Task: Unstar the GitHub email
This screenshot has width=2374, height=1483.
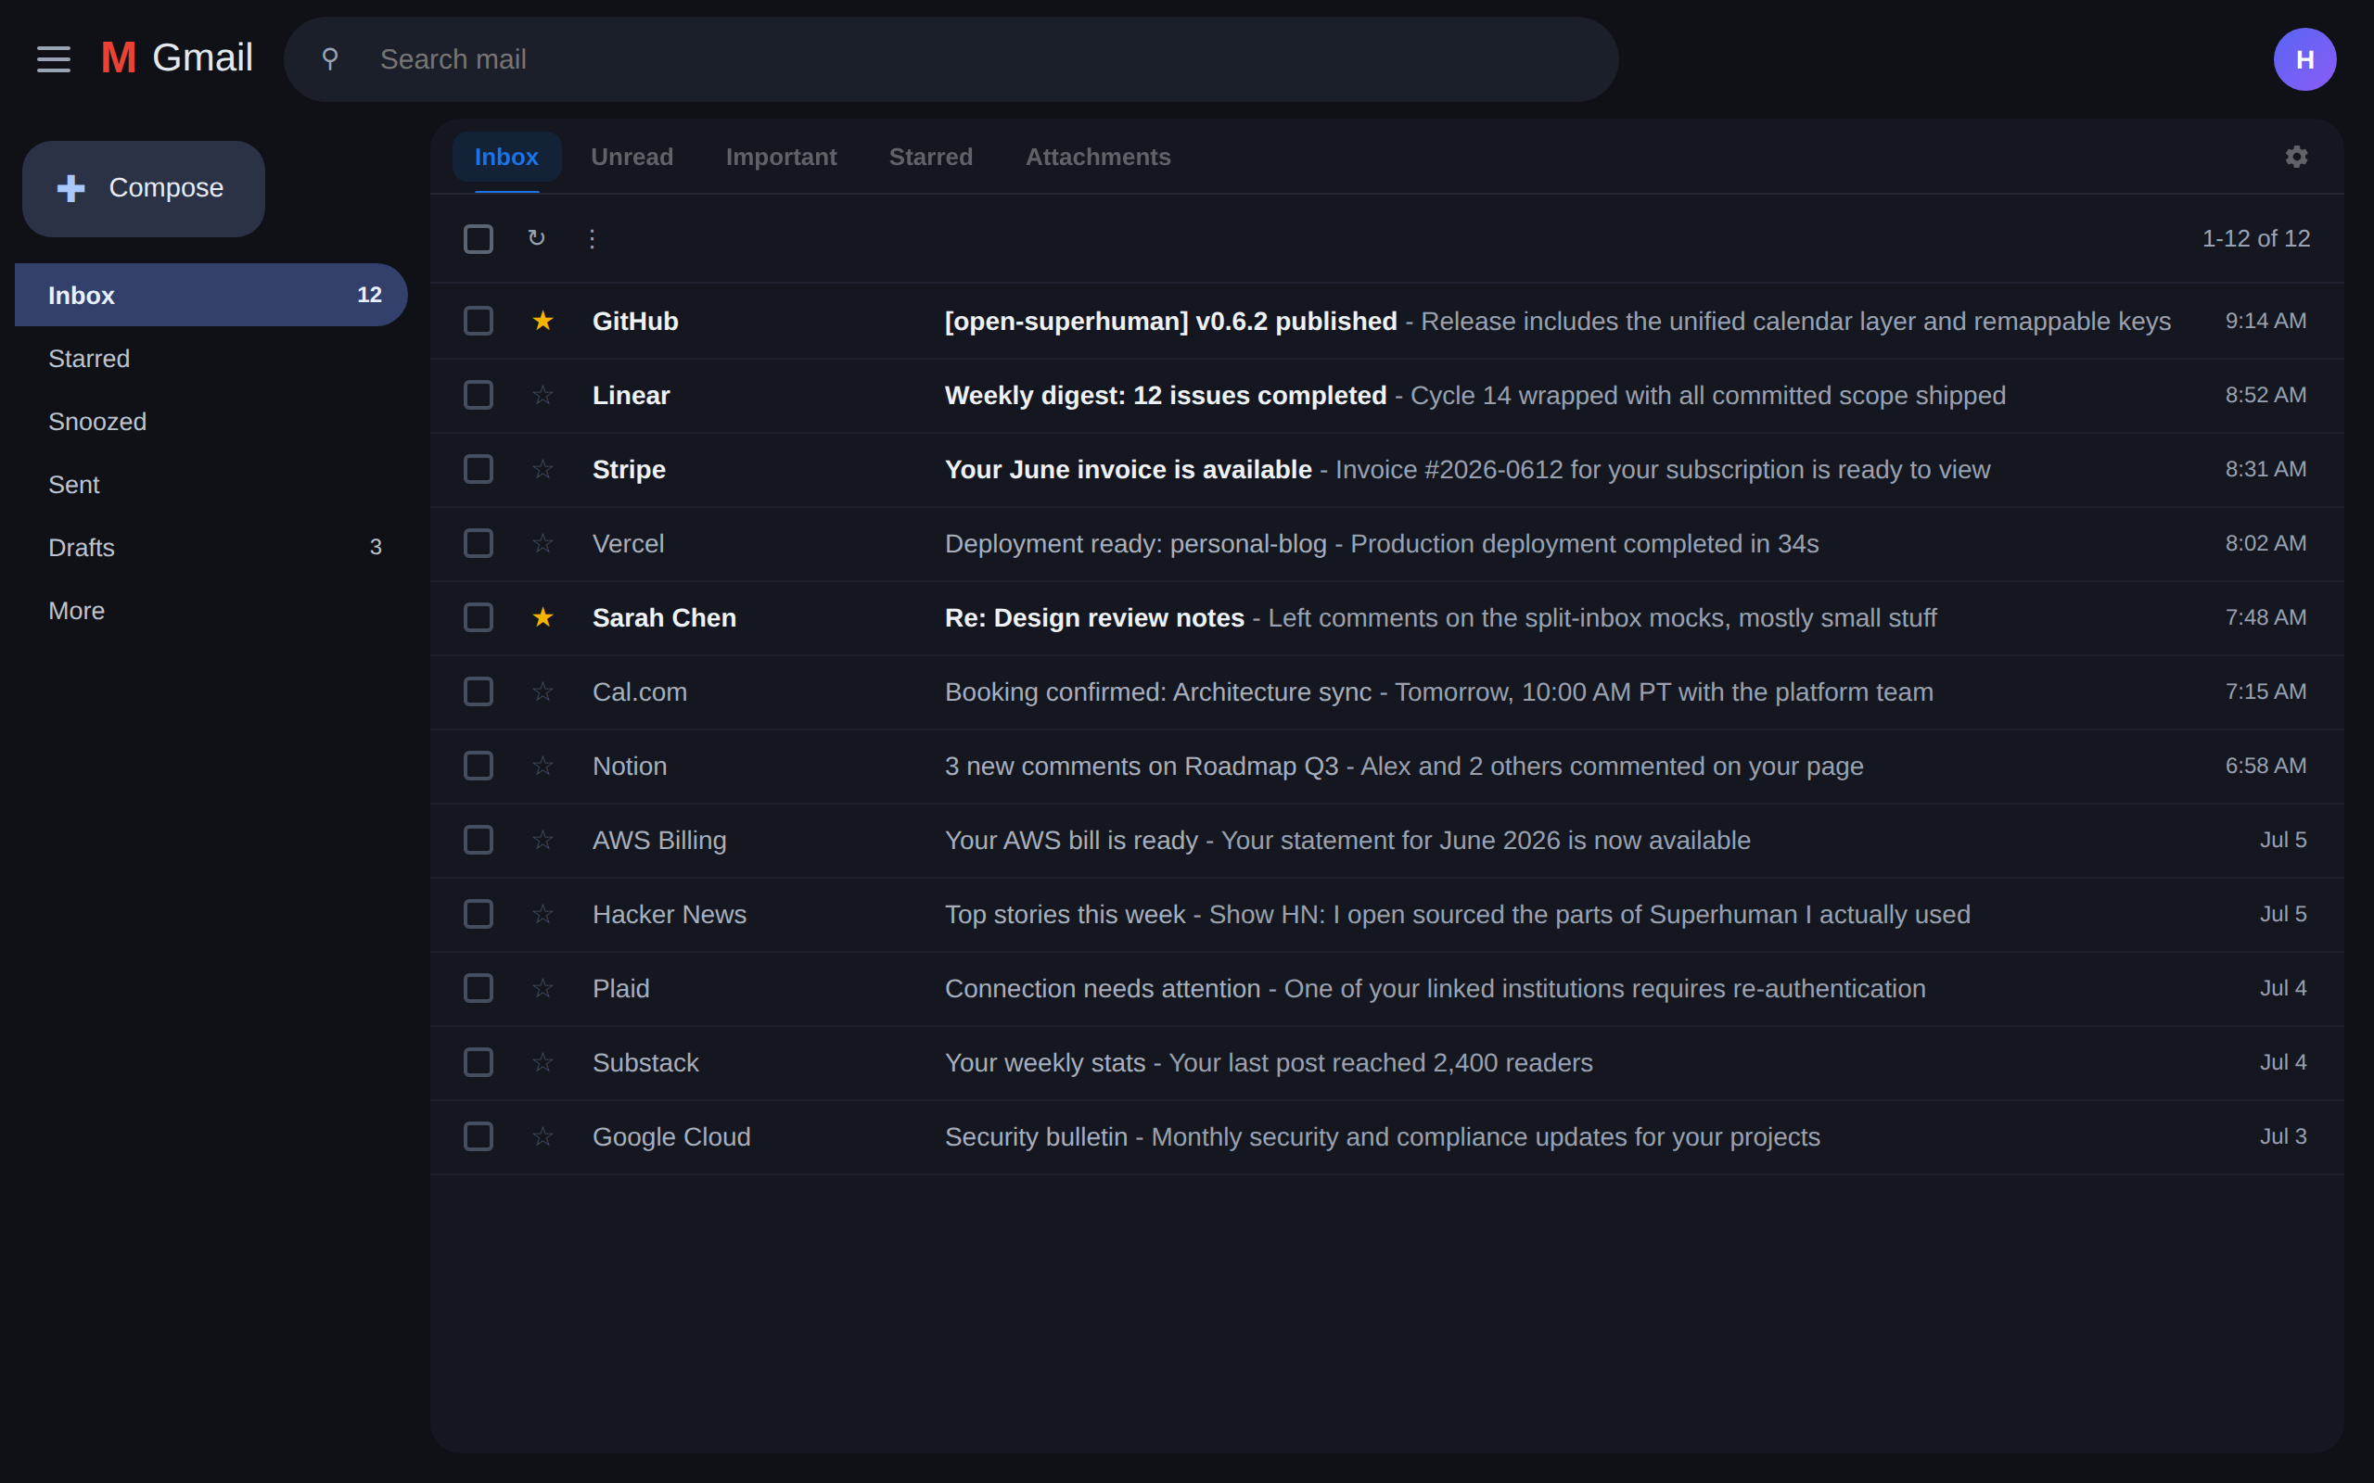Action: pos(542,321)
